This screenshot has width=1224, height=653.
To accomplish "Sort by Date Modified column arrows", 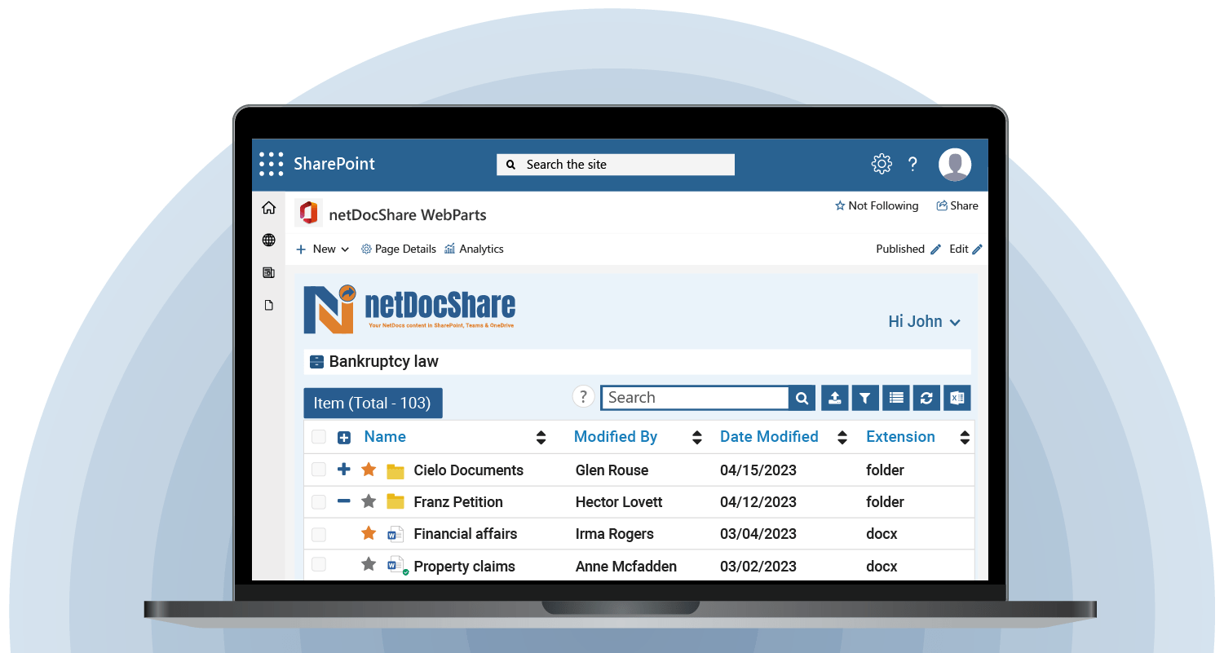I will 842,438.
